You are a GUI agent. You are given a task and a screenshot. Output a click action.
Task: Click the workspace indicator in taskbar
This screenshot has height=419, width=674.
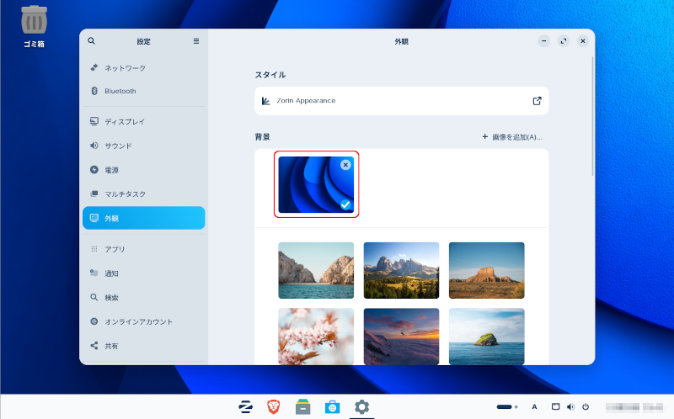[507, 406]
